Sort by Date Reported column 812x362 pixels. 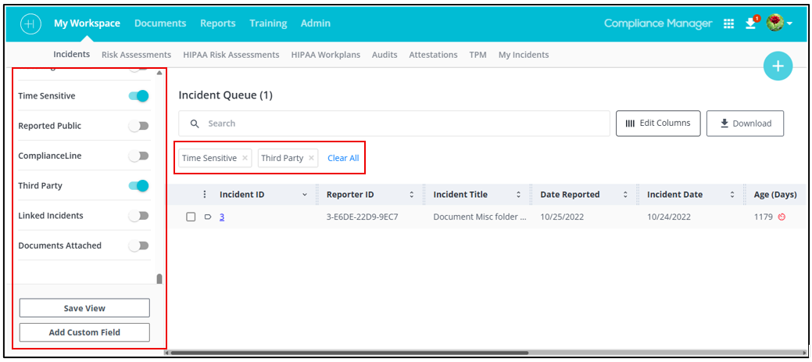point(625,195)
